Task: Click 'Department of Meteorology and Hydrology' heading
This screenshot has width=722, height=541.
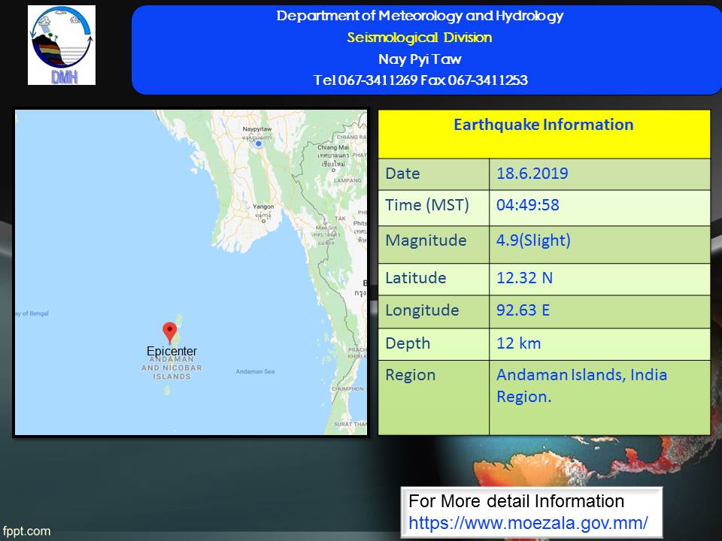Action: coord(420,16)
